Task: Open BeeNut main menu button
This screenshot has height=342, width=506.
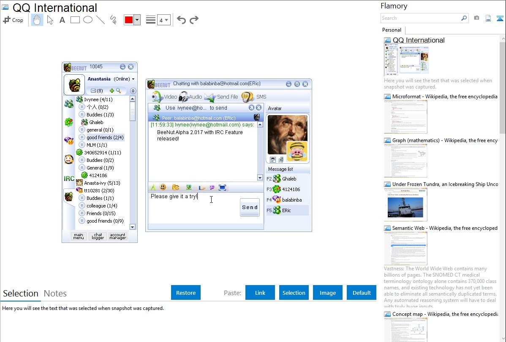Action: 79,236
